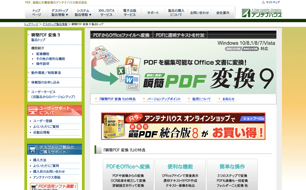The height and width of the screenshot is (190, 306).
Task: Click the Word icon in the hero banner
Action: coord(132,82)
